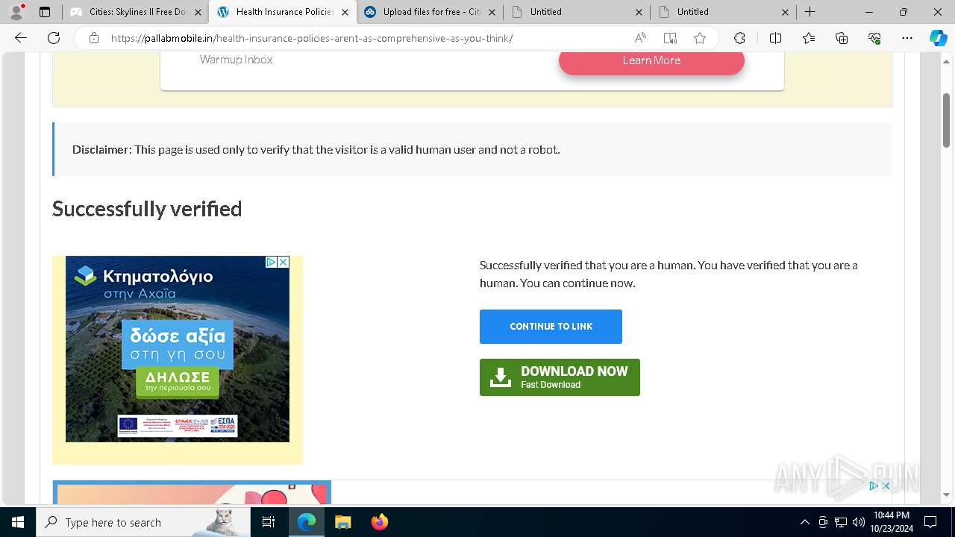Click the page vertical scrollbar thumb
The width and height of the screenshot is (955, 537).
coord(946,119)
